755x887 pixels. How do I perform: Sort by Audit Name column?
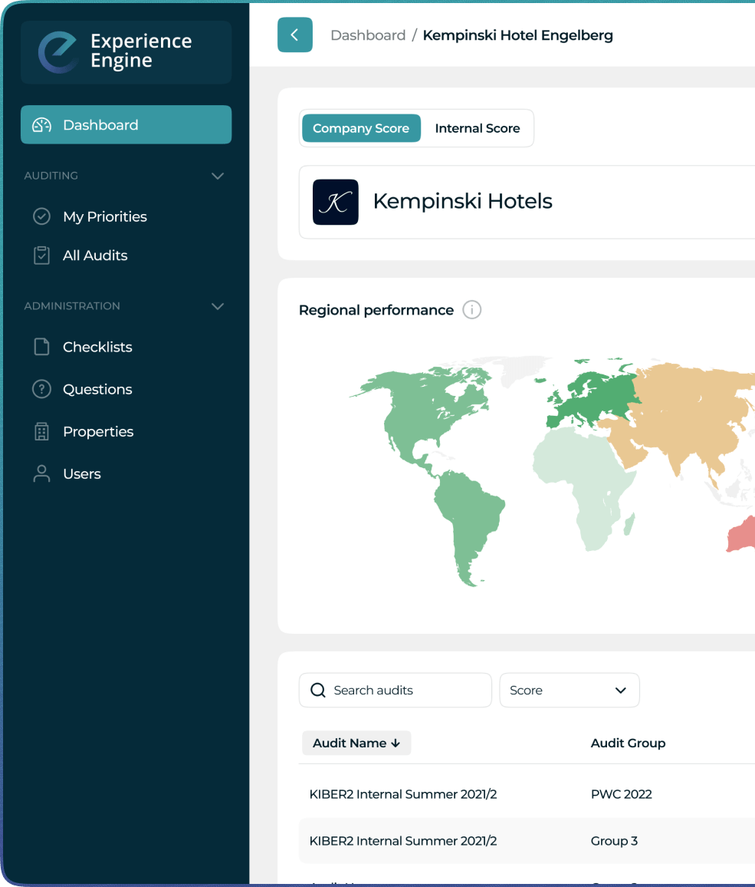pyautogui.click(x=356, y=743)
